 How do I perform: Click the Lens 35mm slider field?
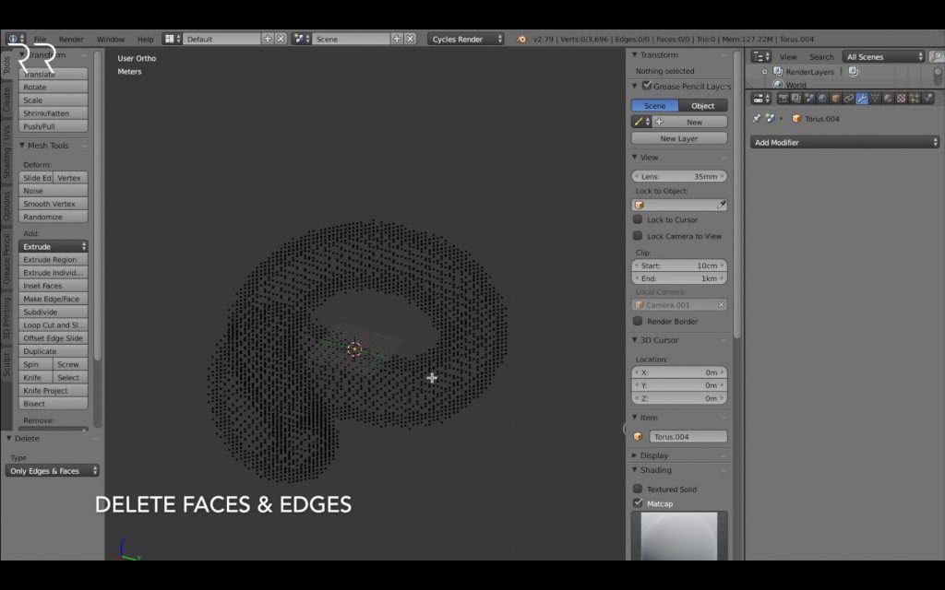point(679,176)
